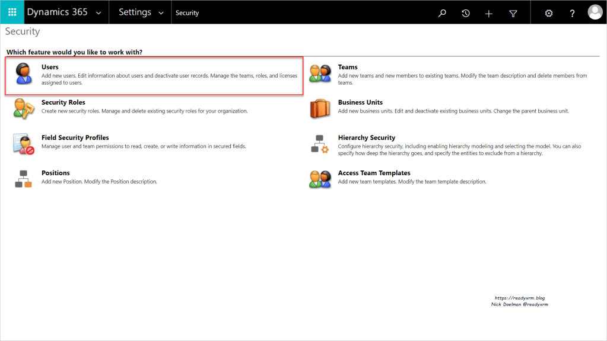Open the Positions link
Image resolution: width=607 pixels, height=341 pixels.
pyautogui.click(x=55, y=173)
